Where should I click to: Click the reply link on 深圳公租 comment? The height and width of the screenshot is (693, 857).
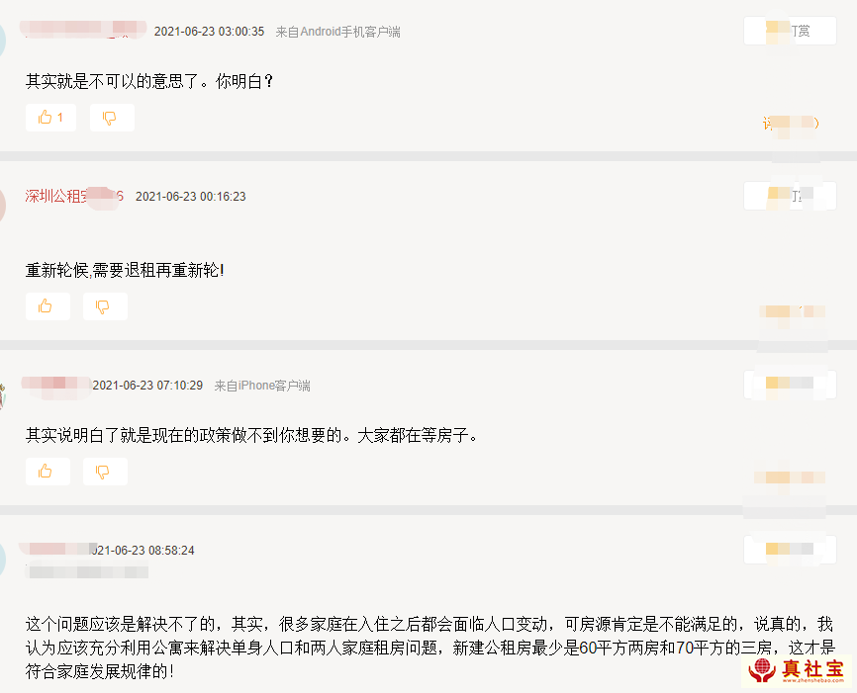[792, 311]
